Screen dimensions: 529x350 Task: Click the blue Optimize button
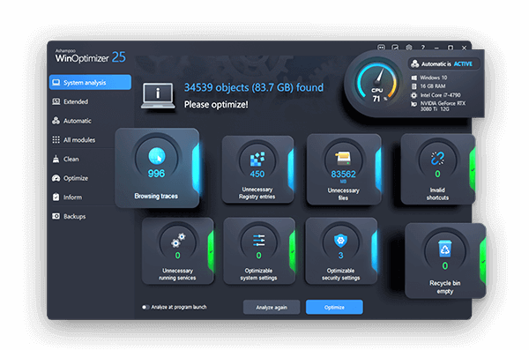tap(334, 307)
